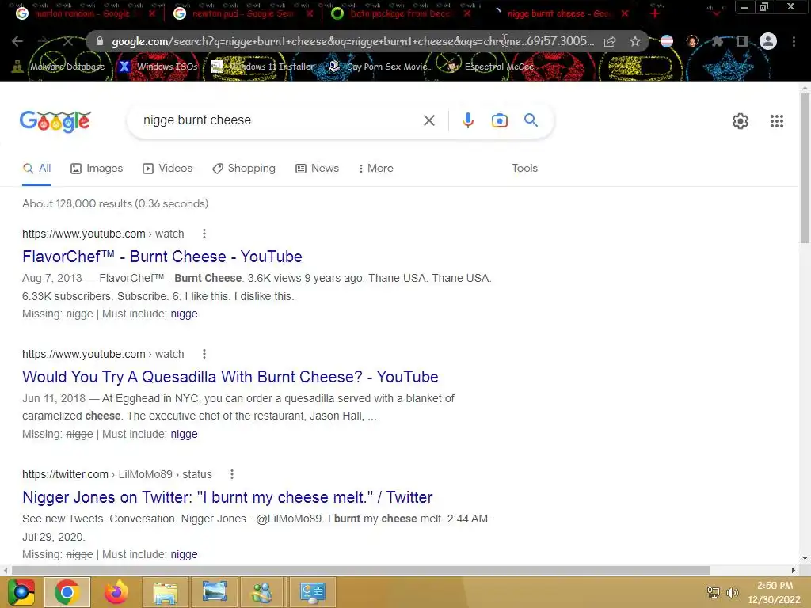Open the Quesadilla With Burnt Cheese result
The image size is (811, 608).
230,377
